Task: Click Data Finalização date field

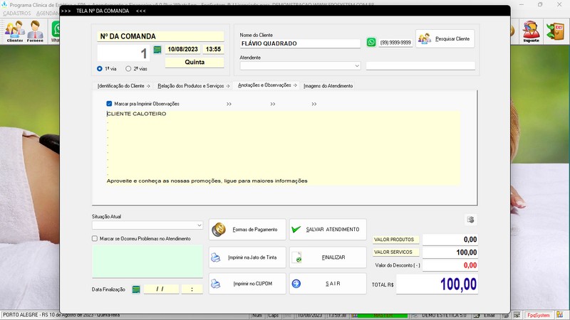Action: (x=162, y=289)
